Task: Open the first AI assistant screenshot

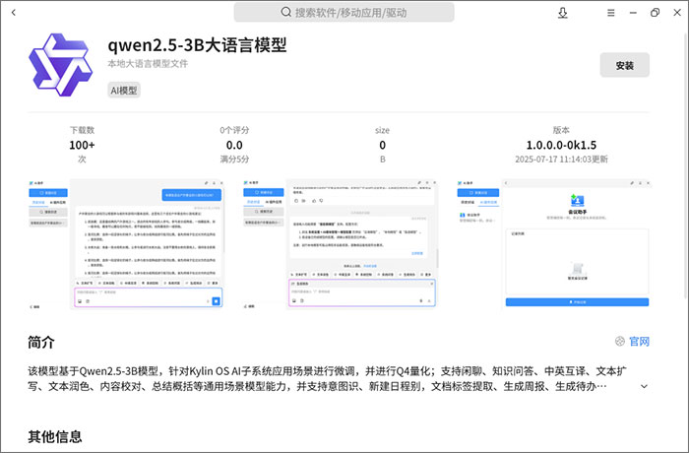Action: (x=126, y=244)
